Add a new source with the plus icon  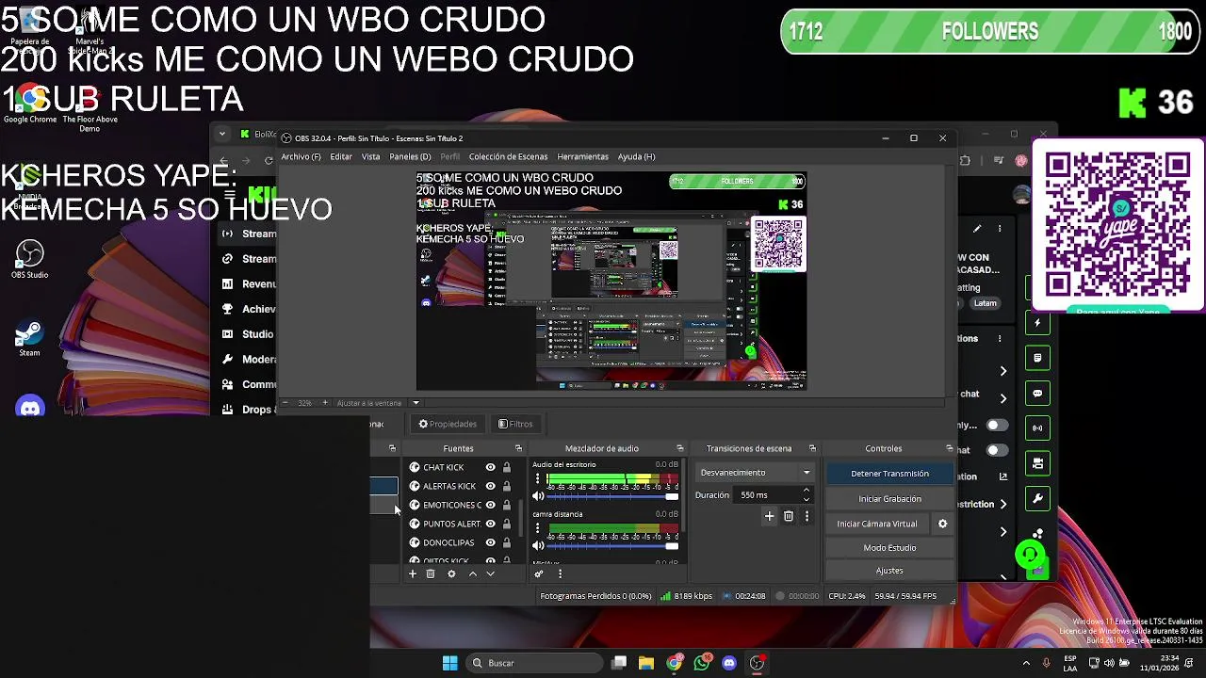click(412, 573)
